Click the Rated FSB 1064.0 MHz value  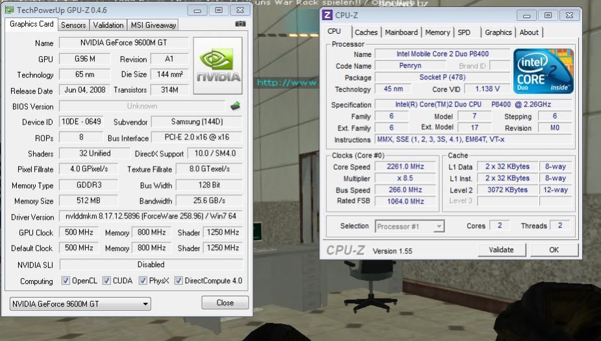(x=406, y=202)
